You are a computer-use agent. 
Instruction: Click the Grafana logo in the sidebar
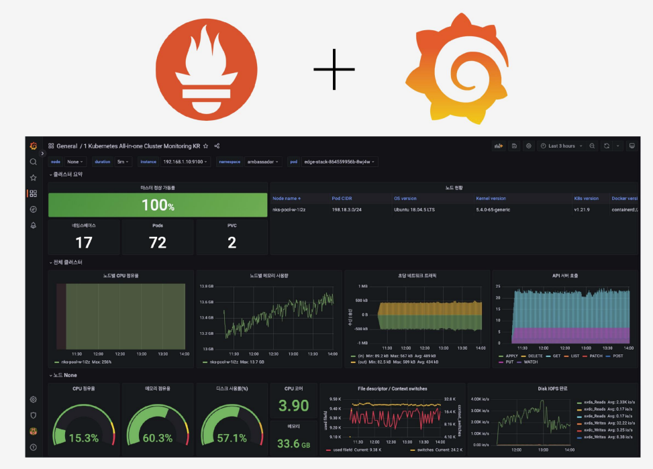34,146
